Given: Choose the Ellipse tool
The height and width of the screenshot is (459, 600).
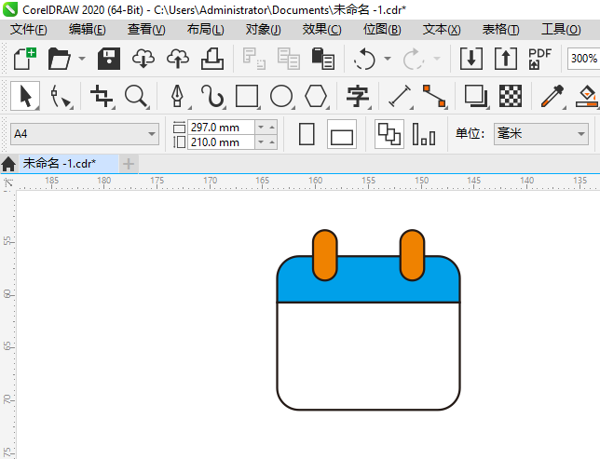Looking at the screenshot, I should click(x=281, y=96).
